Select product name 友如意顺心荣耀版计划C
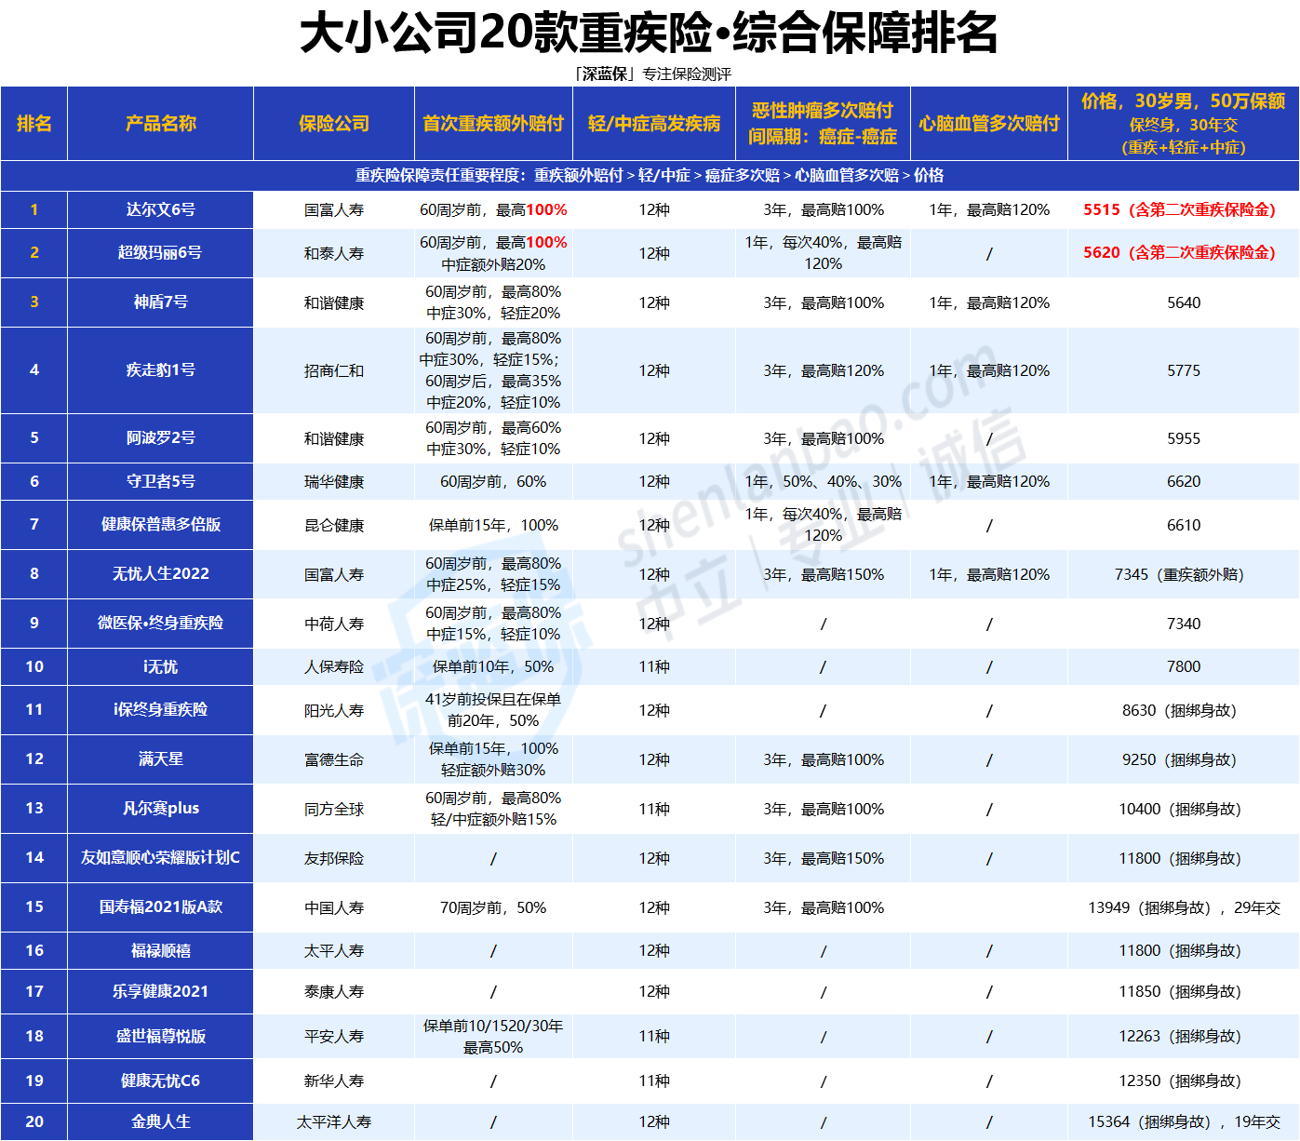 tap(161, 857)
